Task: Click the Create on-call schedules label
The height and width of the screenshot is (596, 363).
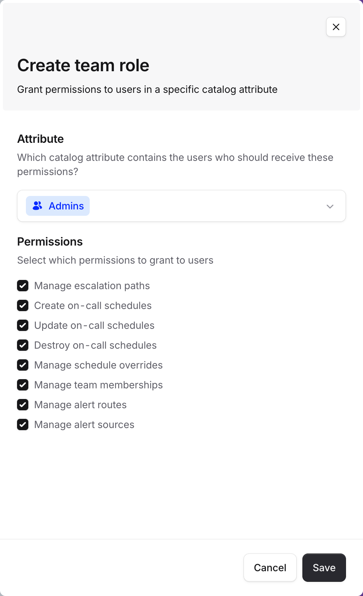Action: [x=93, y=305]
